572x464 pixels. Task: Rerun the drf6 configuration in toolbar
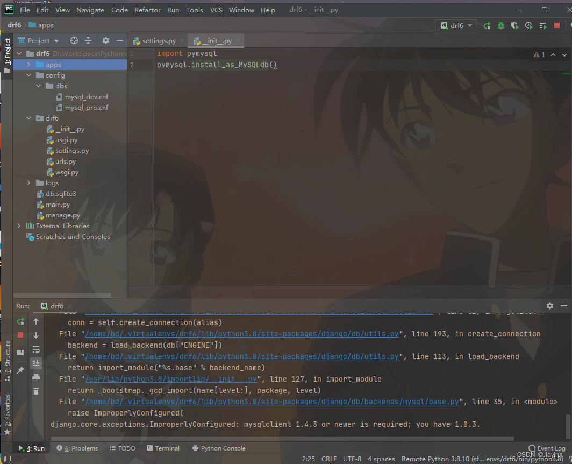coord(487,26)
